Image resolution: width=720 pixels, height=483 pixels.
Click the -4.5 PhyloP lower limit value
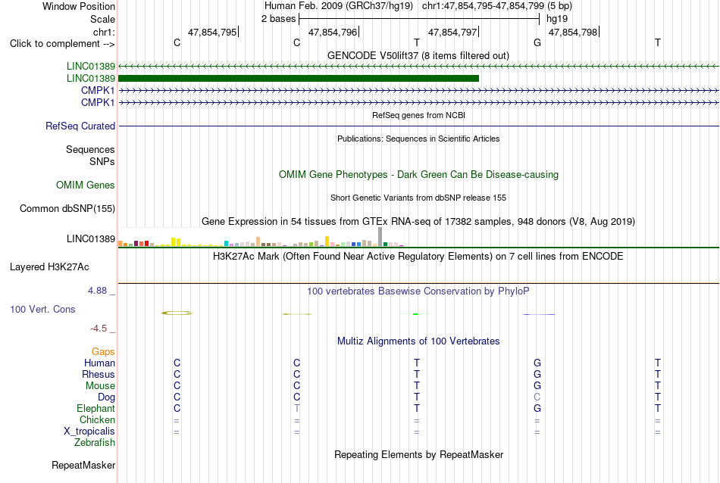[x=99, y=329]
